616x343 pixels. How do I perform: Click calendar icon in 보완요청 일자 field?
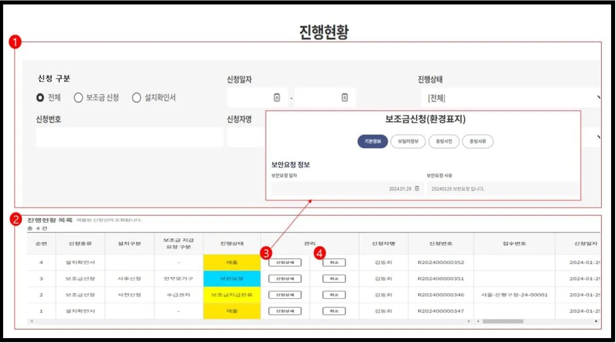(x=417, y=188)
